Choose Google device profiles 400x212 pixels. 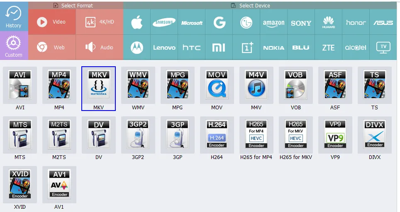(x=219, y=22)
